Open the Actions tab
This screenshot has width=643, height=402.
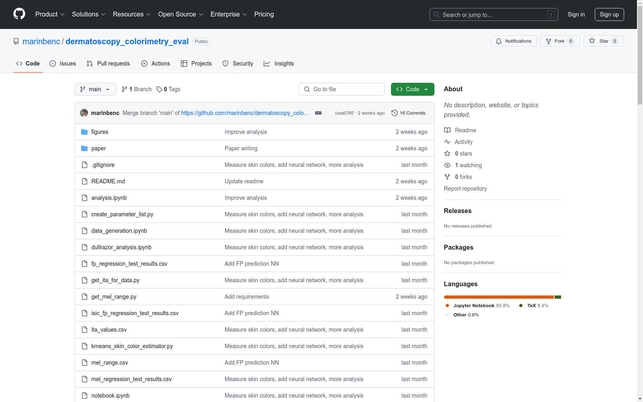click(156, 64)
